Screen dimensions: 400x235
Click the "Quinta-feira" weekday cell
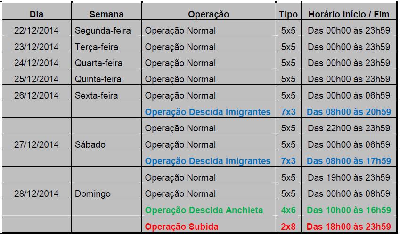[98, 79]
